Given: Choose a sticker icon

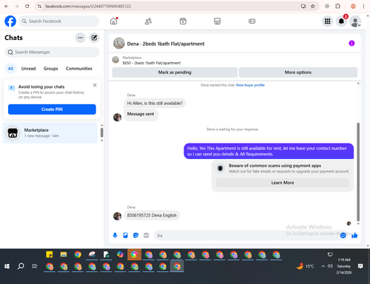Looking at the screenshot, I should pyautogui.click(x=136, y=235).
